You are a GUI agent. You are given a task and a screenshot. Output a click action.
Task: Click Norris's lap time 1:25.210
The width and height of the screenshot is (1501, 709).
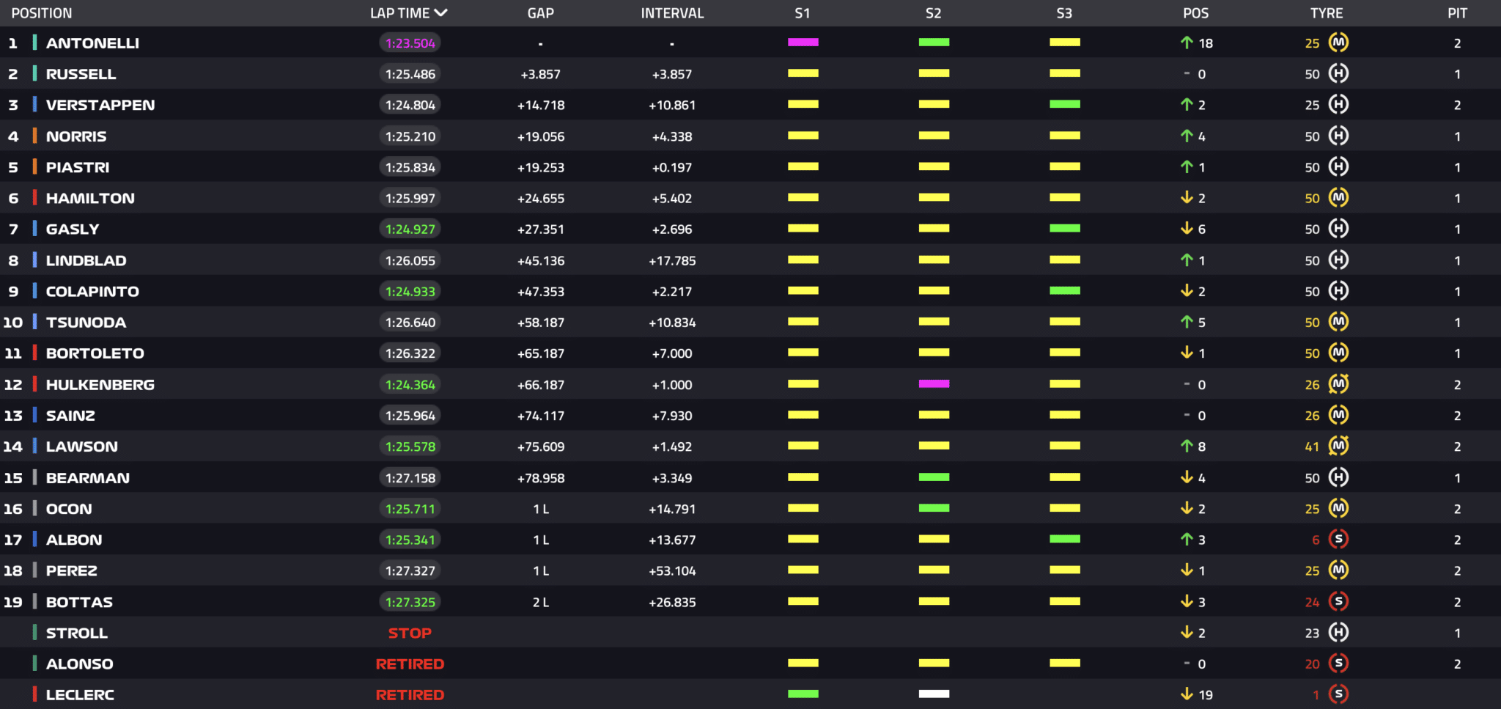410,136
